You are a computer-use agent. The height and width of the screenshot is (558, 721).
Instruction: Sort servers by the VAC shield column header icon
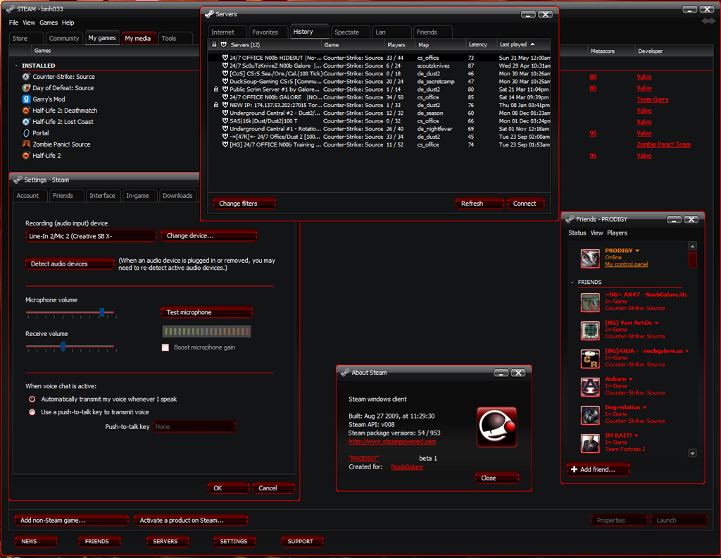[x=224, y=44]
